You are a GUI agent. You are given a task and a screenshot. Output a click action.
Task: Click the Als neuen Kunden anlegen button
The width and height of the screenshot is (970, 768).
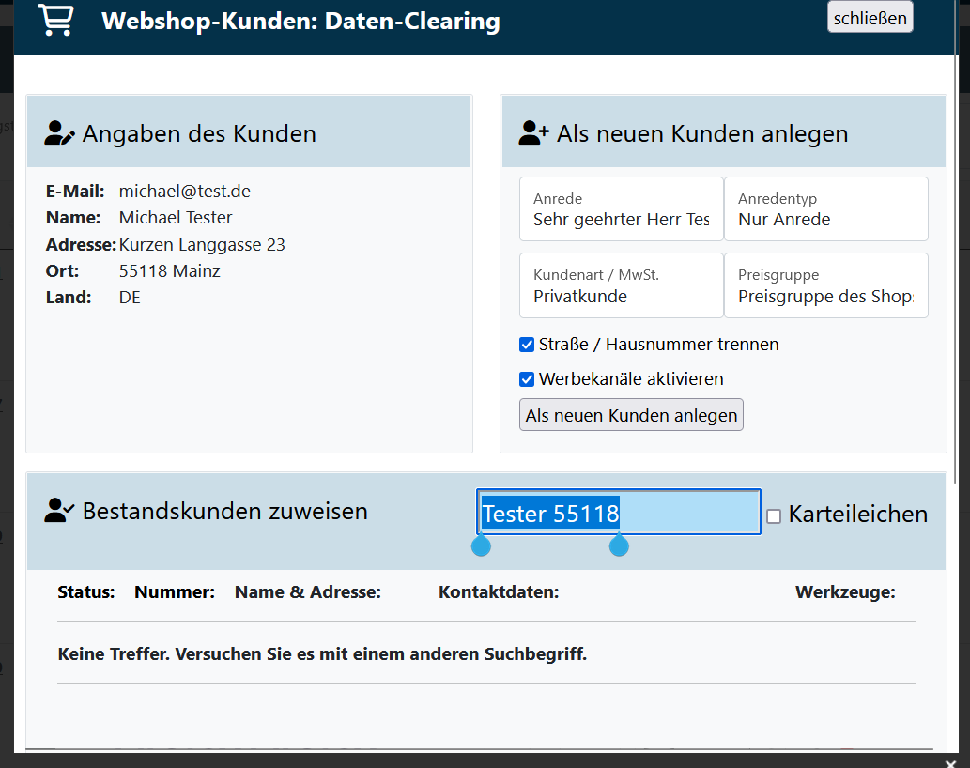click(x=631, y=415)
